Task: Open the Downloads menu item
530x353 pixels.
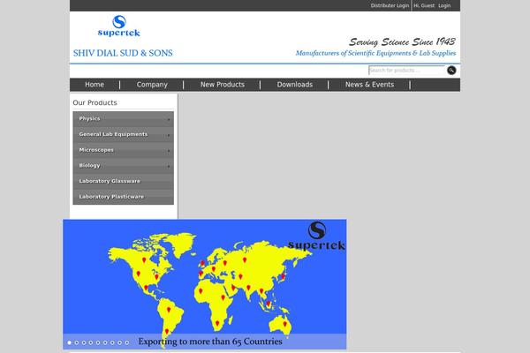Action: click(295, 85)
